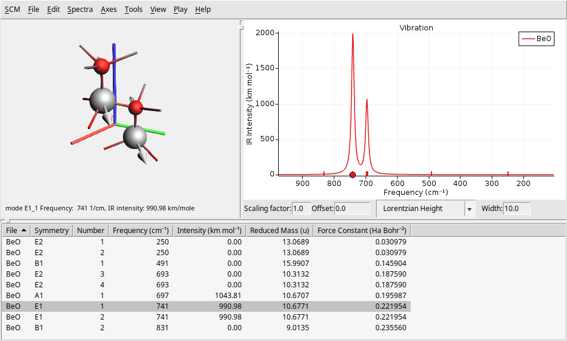Click the red marker on frequency axis
The width and height of the screenshot is (567, 341).
[x=353, y=175]
